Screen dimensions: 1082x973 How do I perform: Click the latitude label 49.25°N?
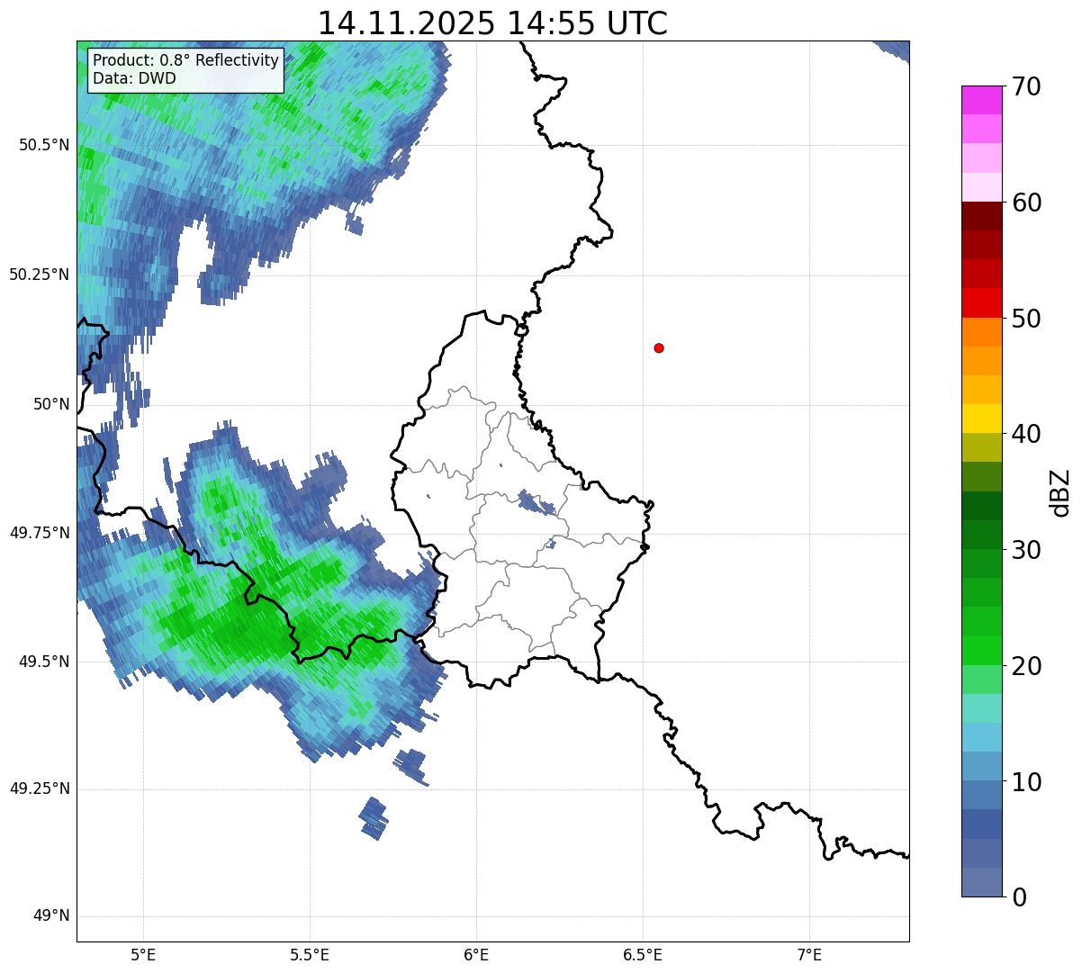click(40, 789)
